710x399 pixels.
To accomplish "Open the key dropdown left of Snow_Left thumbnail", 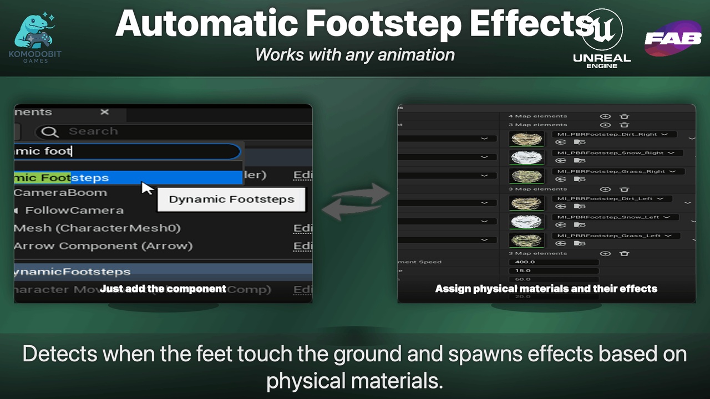I will click(x=447, y=222).
